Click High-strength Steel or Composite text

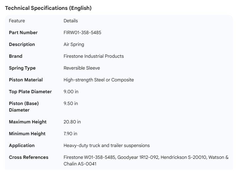[x=99, y=80]
